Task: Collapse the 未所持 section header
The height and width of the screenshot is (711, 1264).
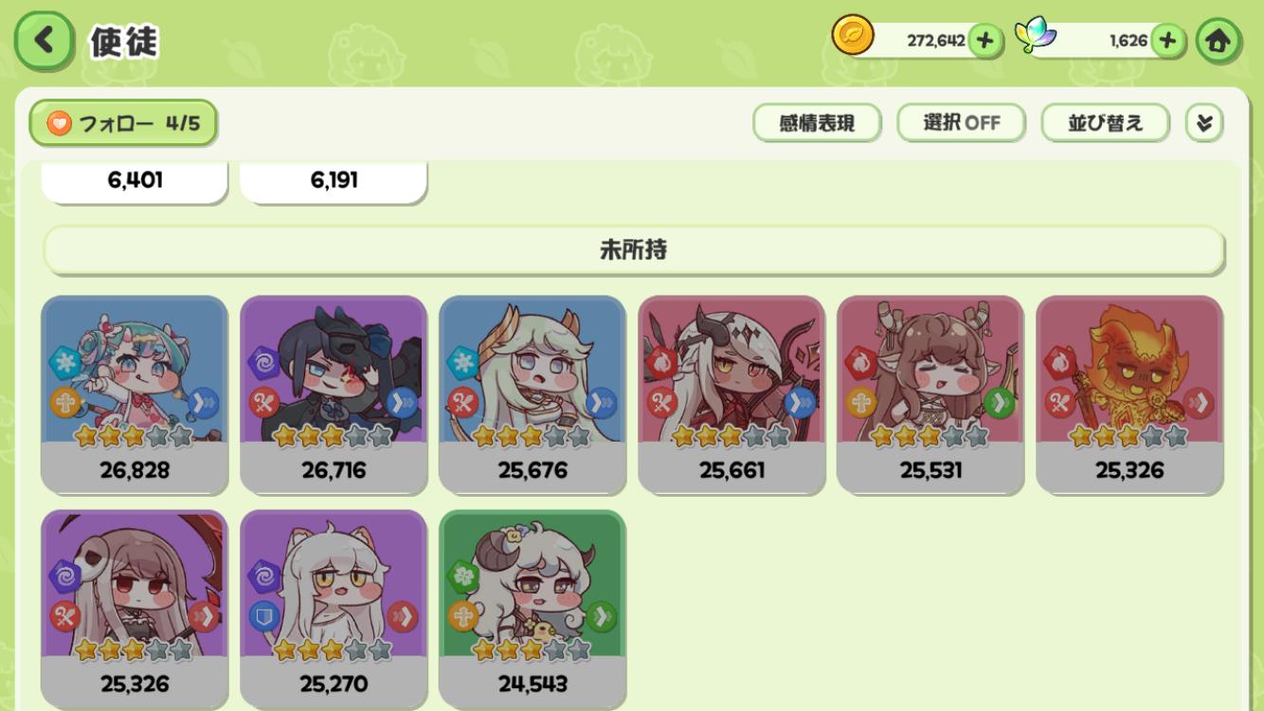Action: (x=634, y=250)
